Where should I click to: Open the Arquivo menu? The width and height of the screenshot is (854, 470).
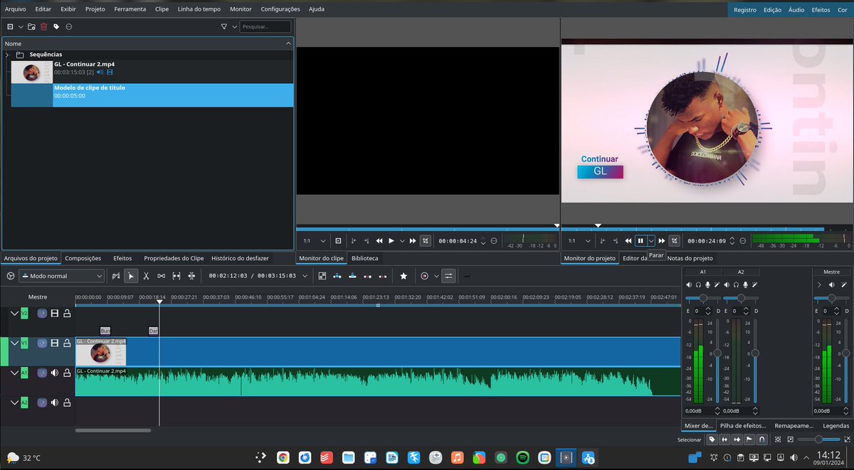[15, 9]
